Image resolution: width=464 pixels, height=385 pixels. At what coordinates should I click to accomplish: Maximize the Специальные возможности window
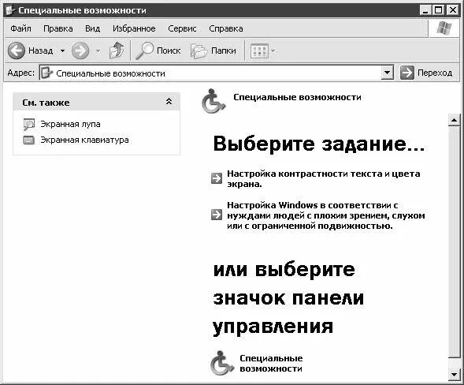coord(439,10)
